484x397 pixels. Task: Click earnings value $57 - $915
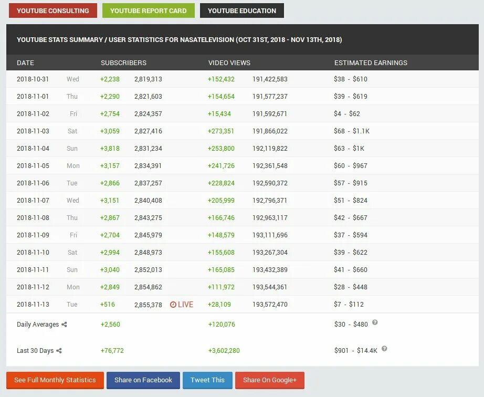tap(351, 183)
